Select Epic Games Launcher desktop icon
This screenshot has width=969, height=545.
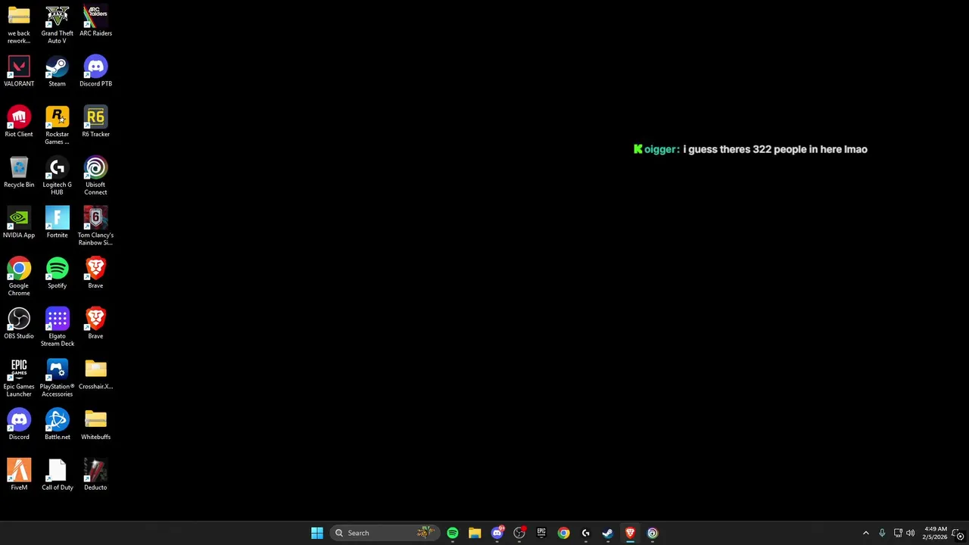19,378
